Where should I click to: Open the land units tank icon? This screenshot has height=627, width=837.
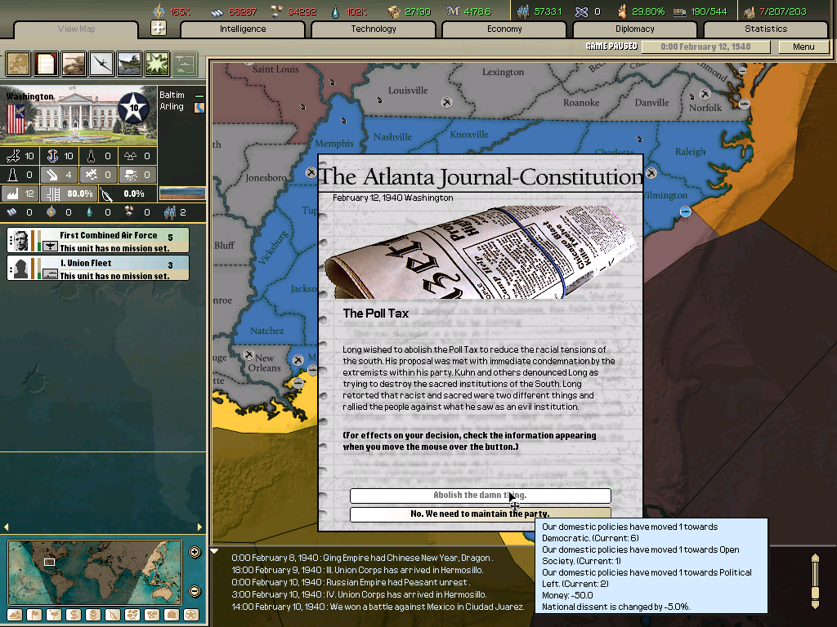point(73,64)
